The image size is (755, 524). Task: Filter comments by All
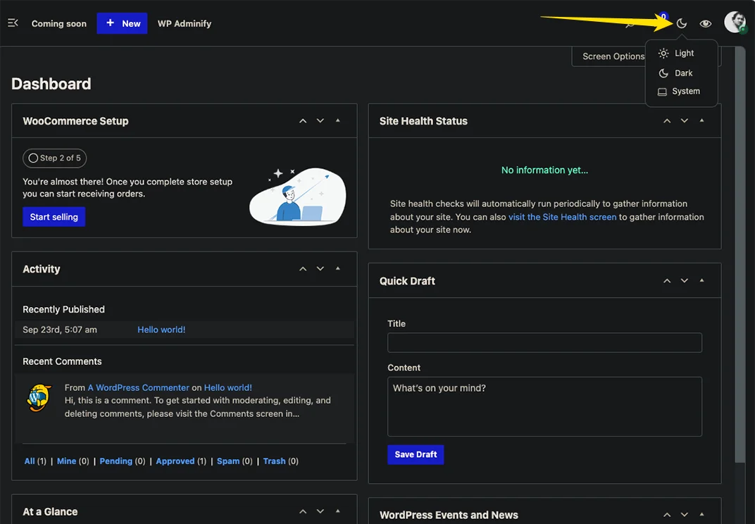point(30,461)
